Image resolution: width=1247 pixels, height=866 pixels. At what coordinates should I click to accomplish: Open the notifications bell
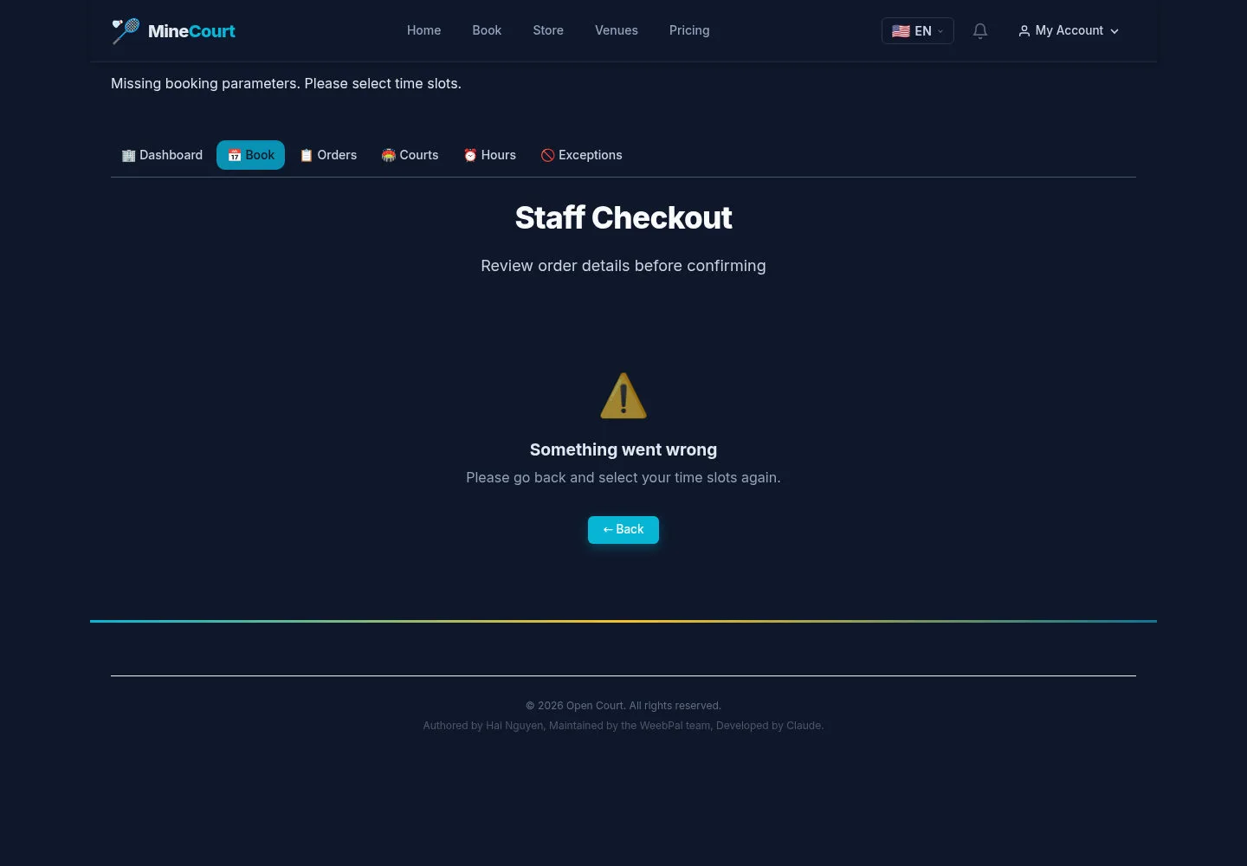tap(980, 31)
